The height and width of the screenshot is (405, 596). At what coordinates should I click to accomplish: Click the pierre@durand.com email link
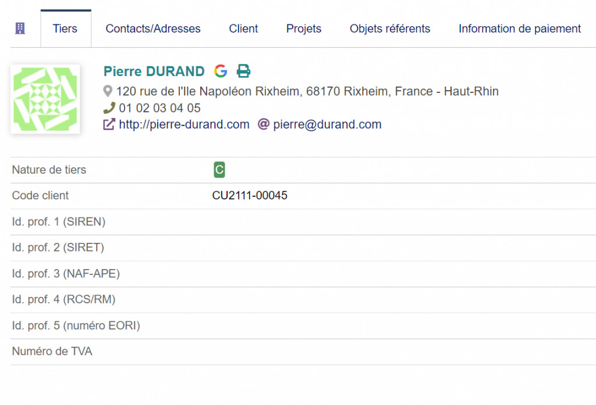[x=327, y=124]
